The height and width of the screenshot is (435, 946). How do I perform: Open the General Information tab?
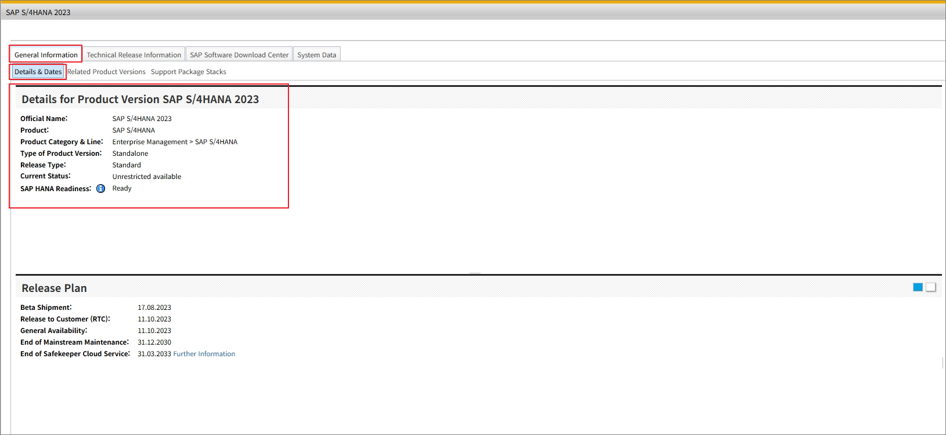click(x=46, y=54)
